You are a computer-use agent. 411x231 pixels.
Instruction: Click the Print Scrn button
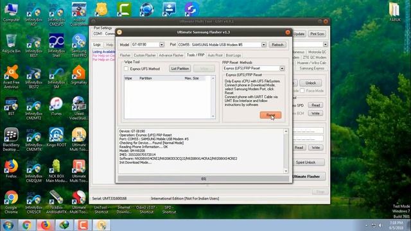(317, 34)
